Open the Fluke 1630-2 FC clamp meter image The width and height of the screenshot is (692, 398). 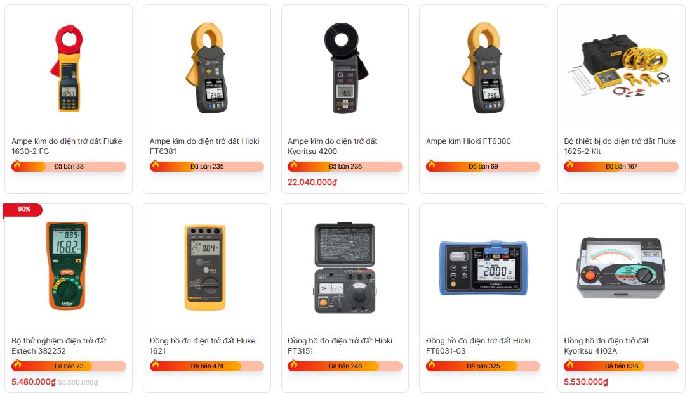click(x=69, y=68)
